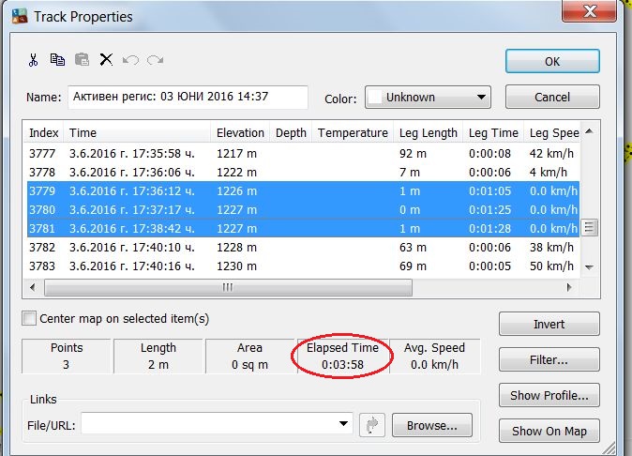Sort by the Time column header
This screenshot has width=632, height=456.
[x=137, y=132]
